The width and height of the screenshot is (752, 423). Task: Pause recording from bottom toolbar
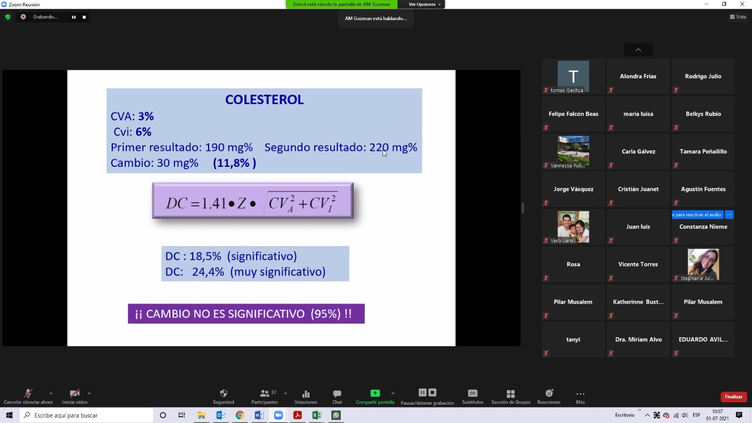422,392
